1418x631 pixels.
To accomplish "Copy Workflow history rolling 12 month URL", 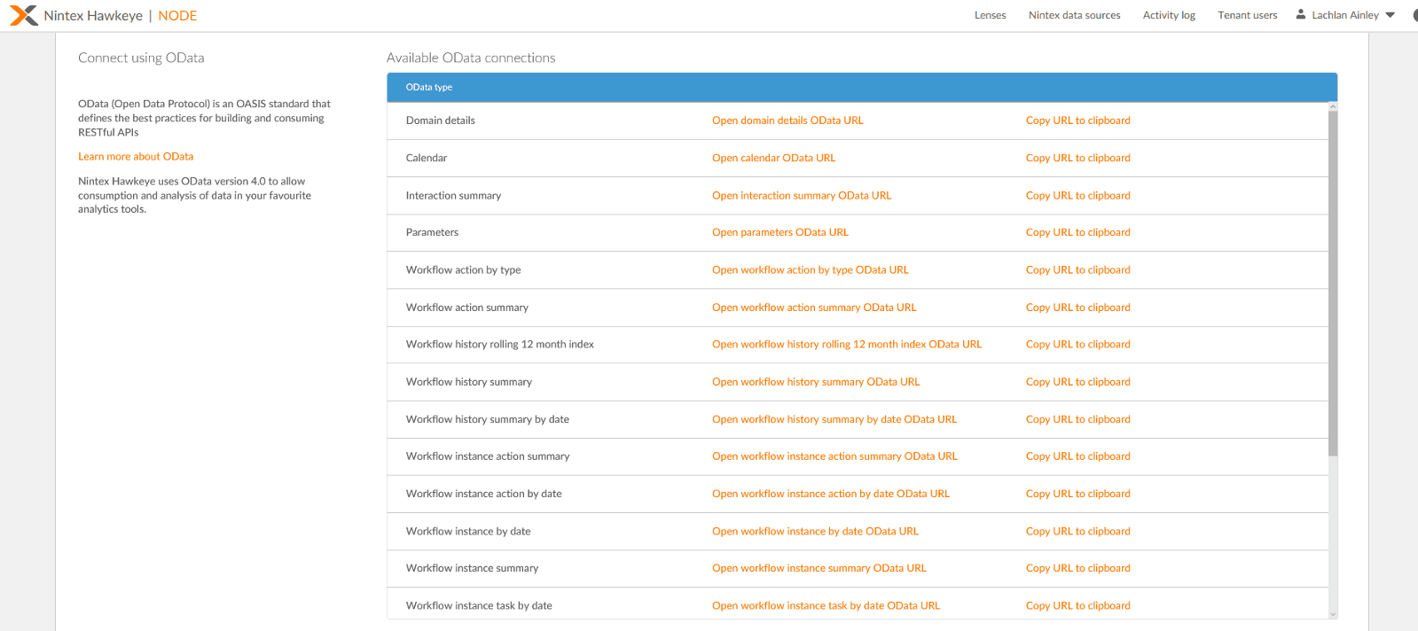I will pyautogui.click(x=1077, y=345).
